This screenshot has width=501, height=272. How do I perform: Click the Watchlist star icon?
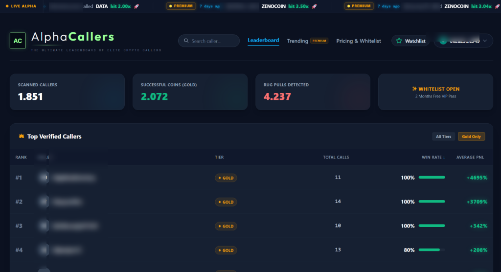(x=399, y=41)
